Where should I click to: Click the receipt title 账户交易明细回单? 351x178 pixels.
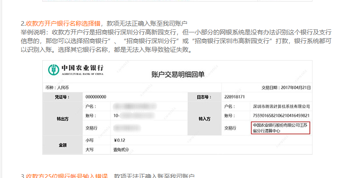pos(178,74)
